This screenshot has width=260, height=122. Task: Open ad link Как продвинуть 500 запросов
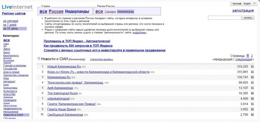(x=78, y=46)
